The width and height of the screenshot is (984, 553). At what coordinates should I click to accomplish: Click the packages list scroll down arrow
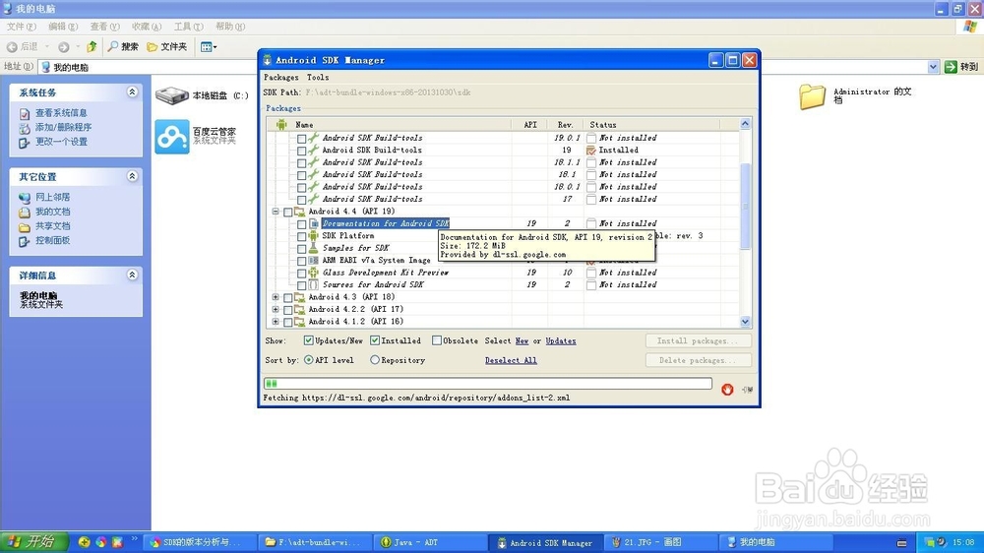point(745,322)
